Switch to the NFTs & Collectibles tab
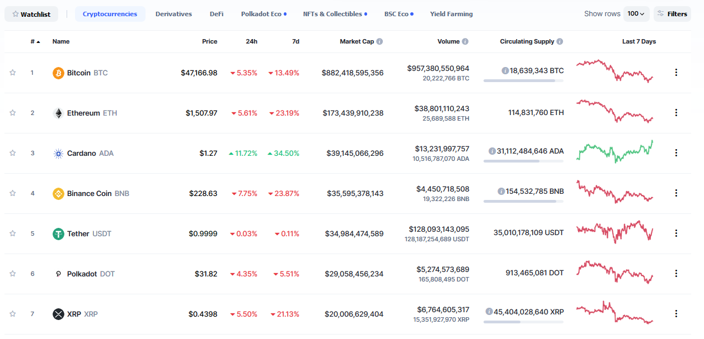 (335, 14)
